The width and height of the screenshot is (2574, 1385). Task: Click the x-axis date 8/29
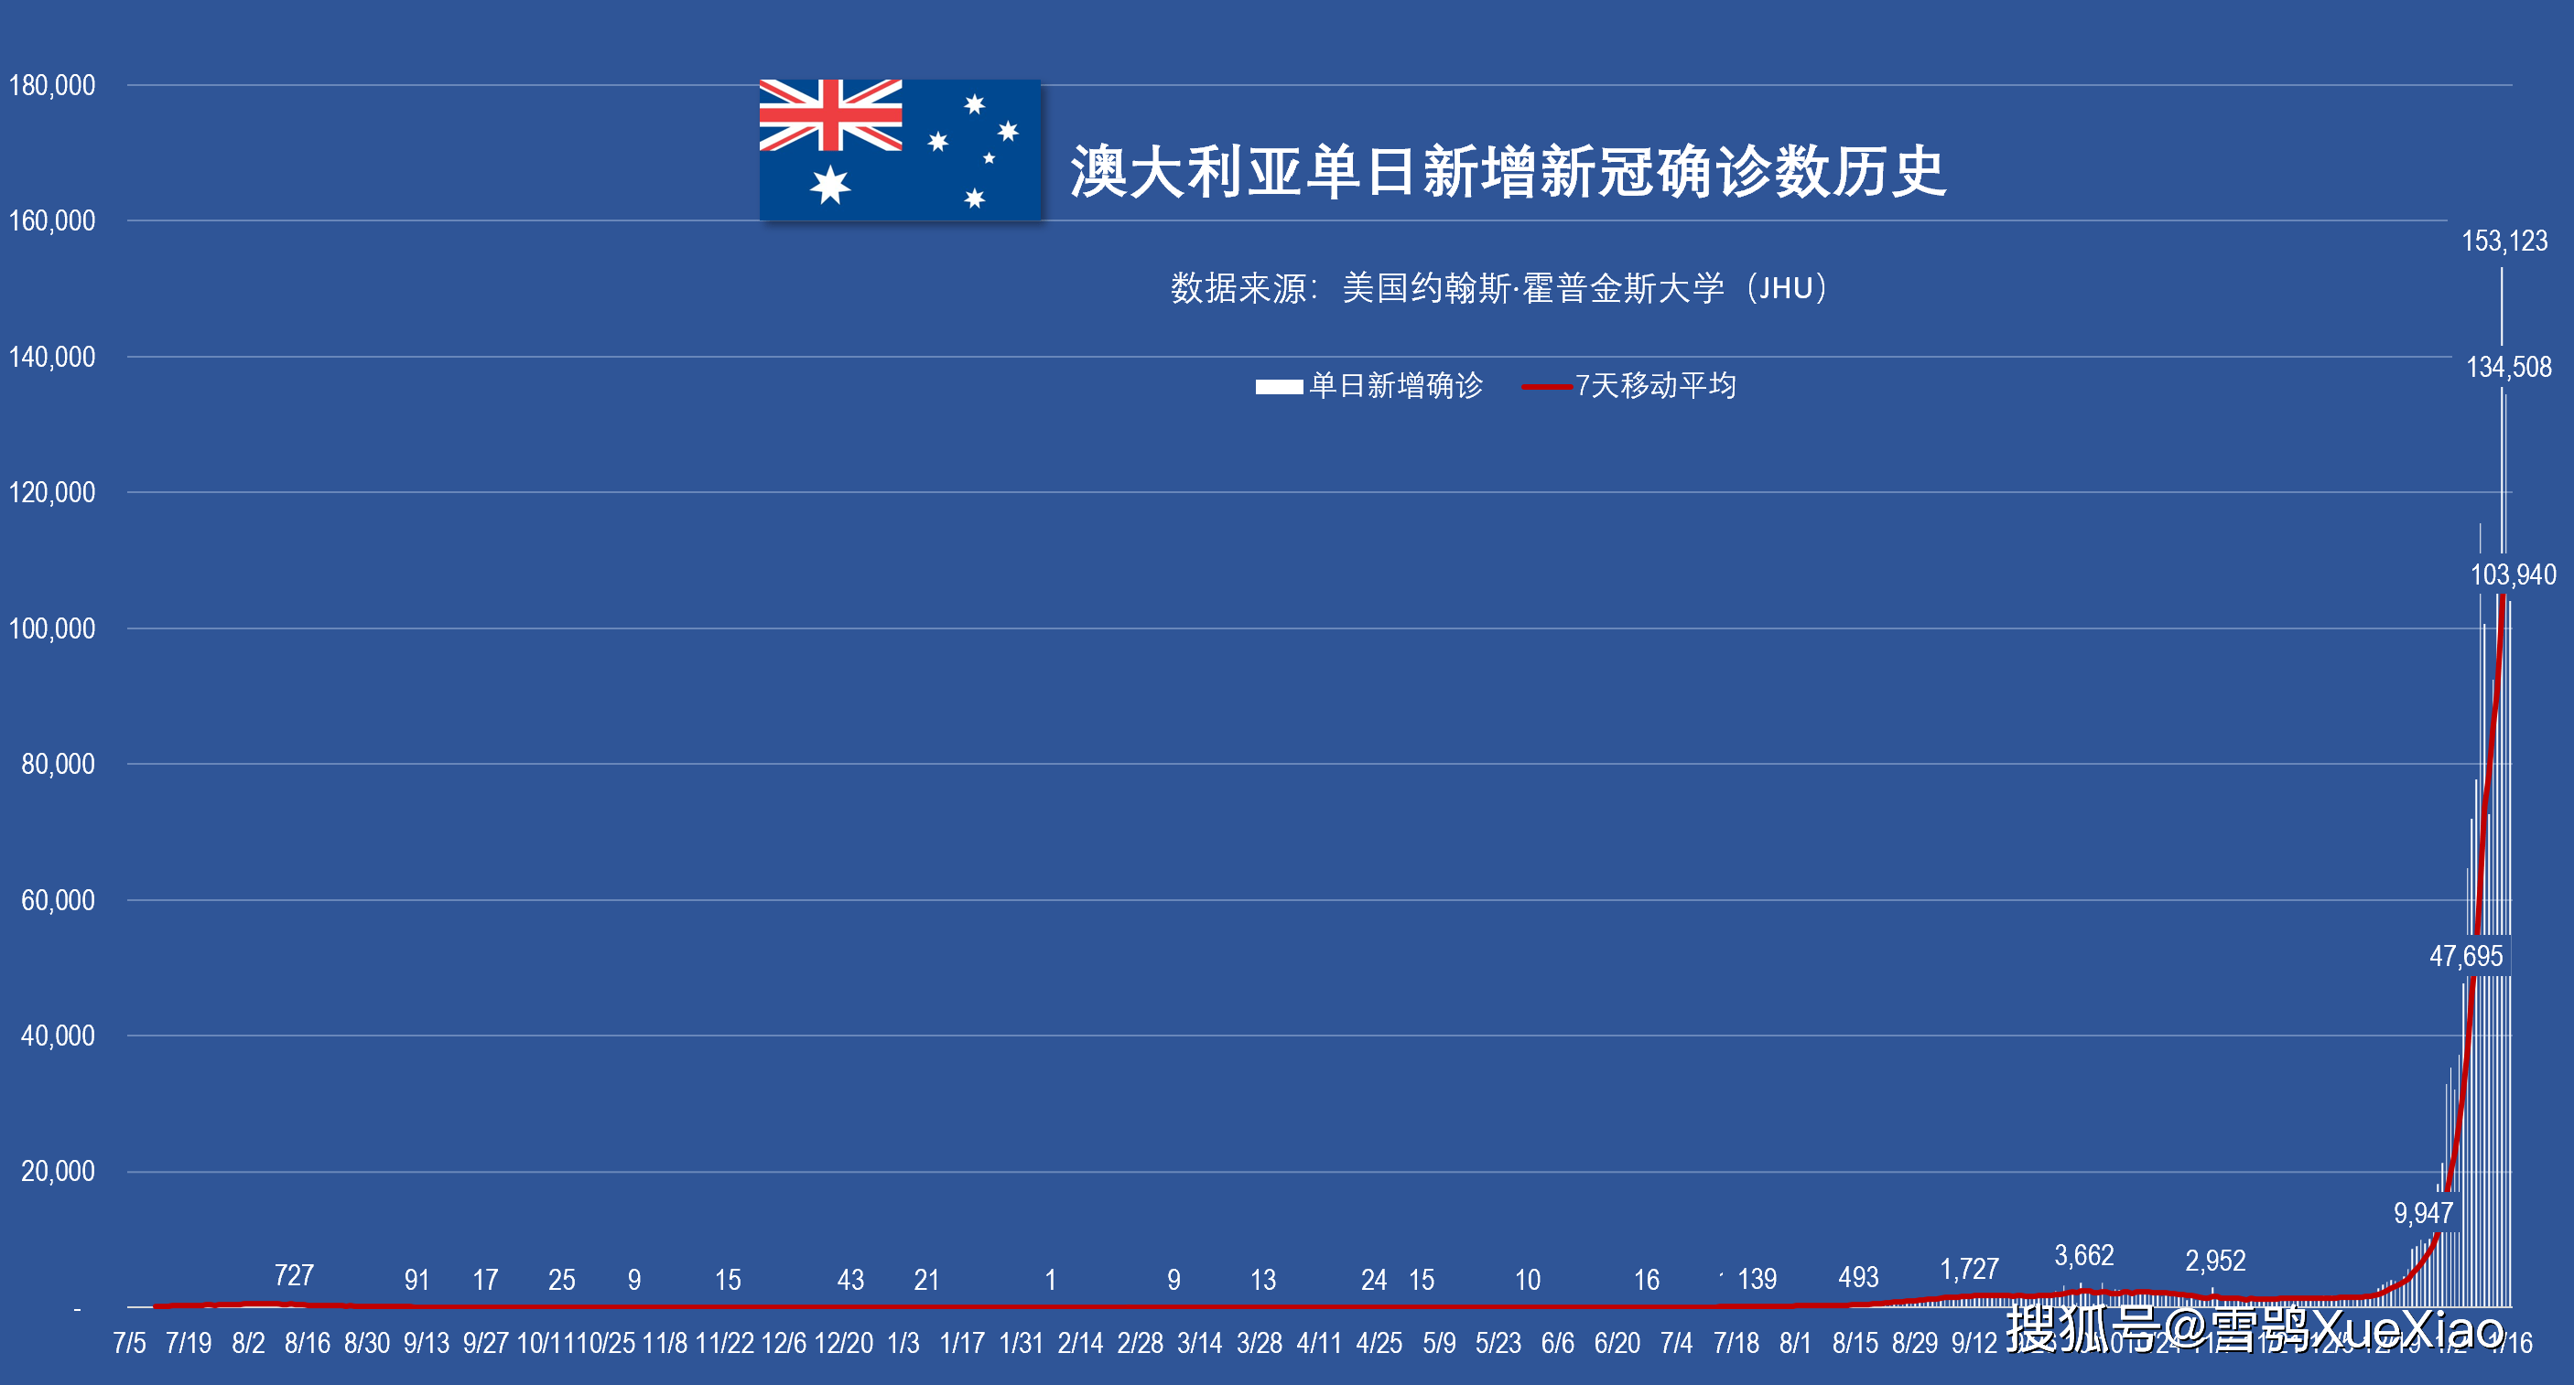[1916, 1343]
